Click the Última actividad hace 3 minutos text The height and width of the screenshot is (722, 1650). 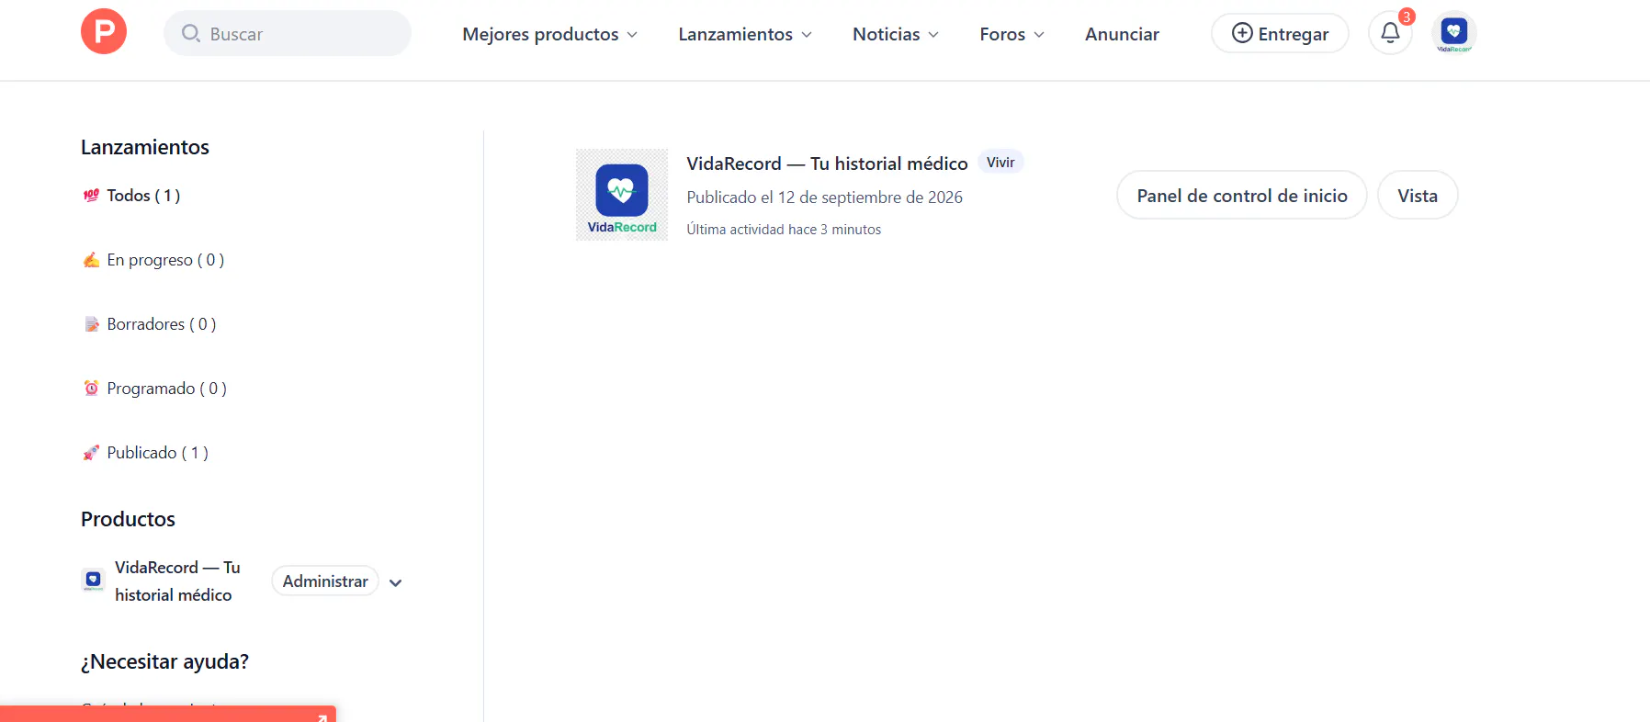click(784, 230)
